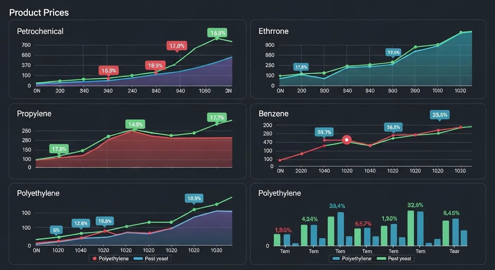Click the highlighted red data point in Benzene chart
This screenshot has width=495, height=270.
pyautogui.click(x=347, y=140)
